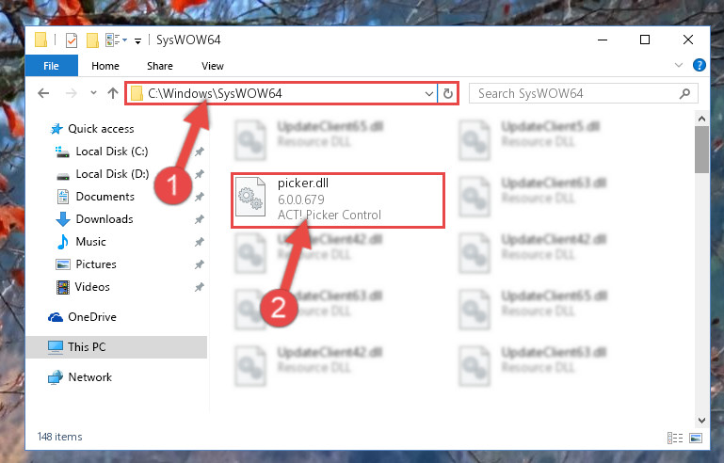This screenshot has width=724, height=463.
Task: Switch to details view in status bar
Action: pos(675,438)
